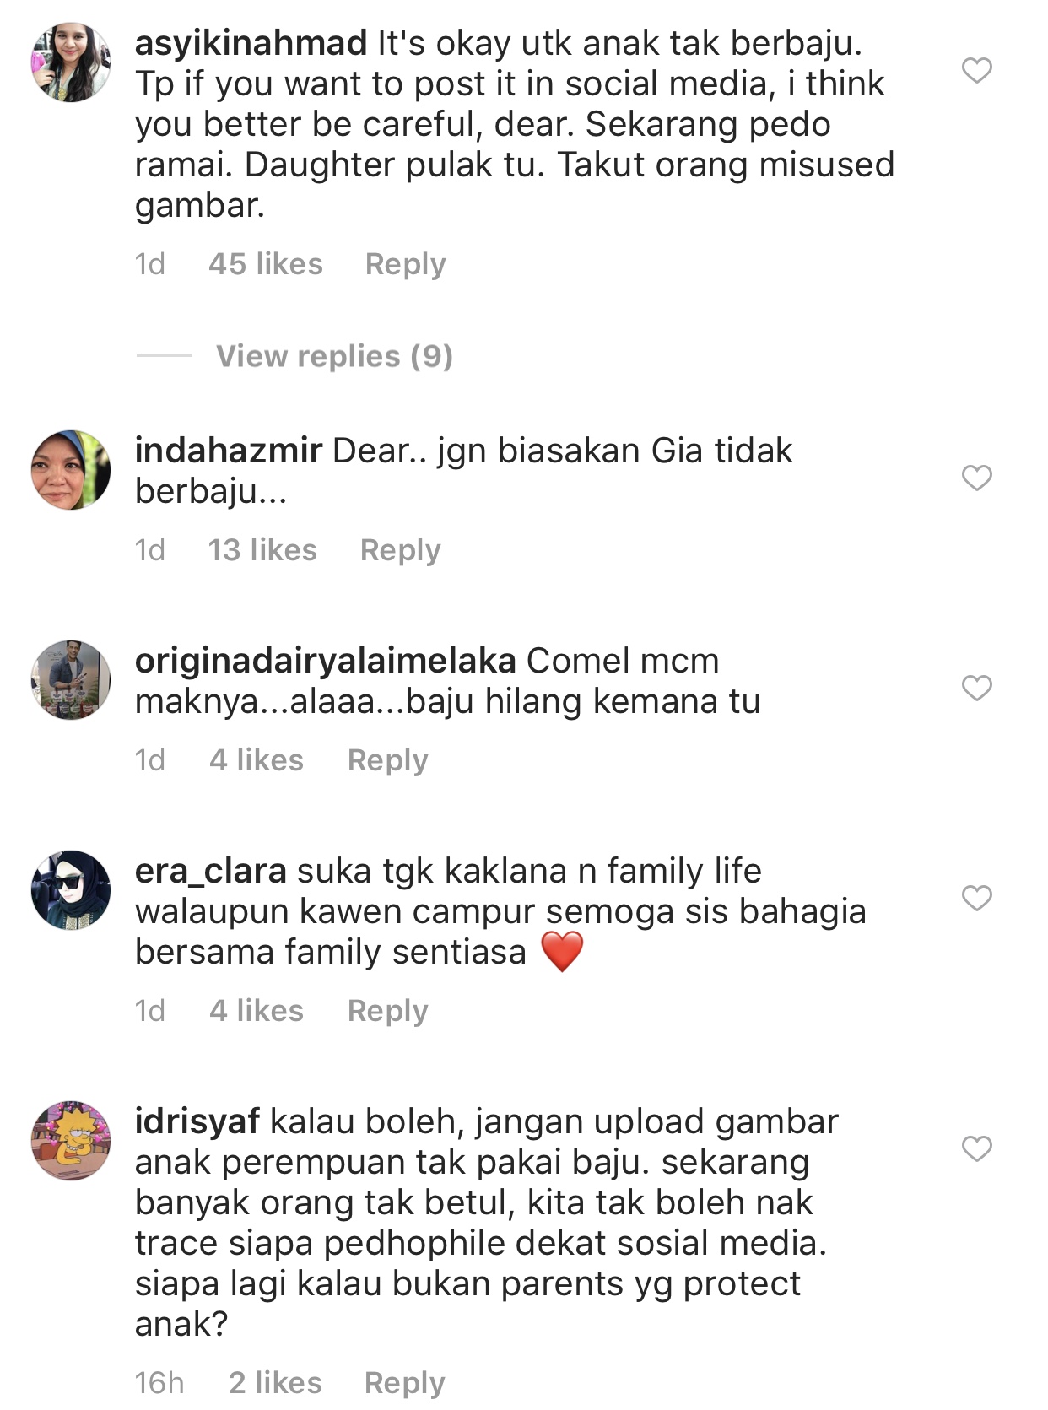This screenshot has width=1048, height=1410.
Task: Reply to indahazmir's comment
Action: tap(400, 550)
